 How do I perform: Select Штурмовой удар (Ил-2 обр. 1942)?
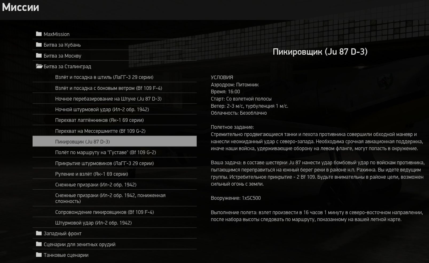pyautogui.click(x=115, y=223)
